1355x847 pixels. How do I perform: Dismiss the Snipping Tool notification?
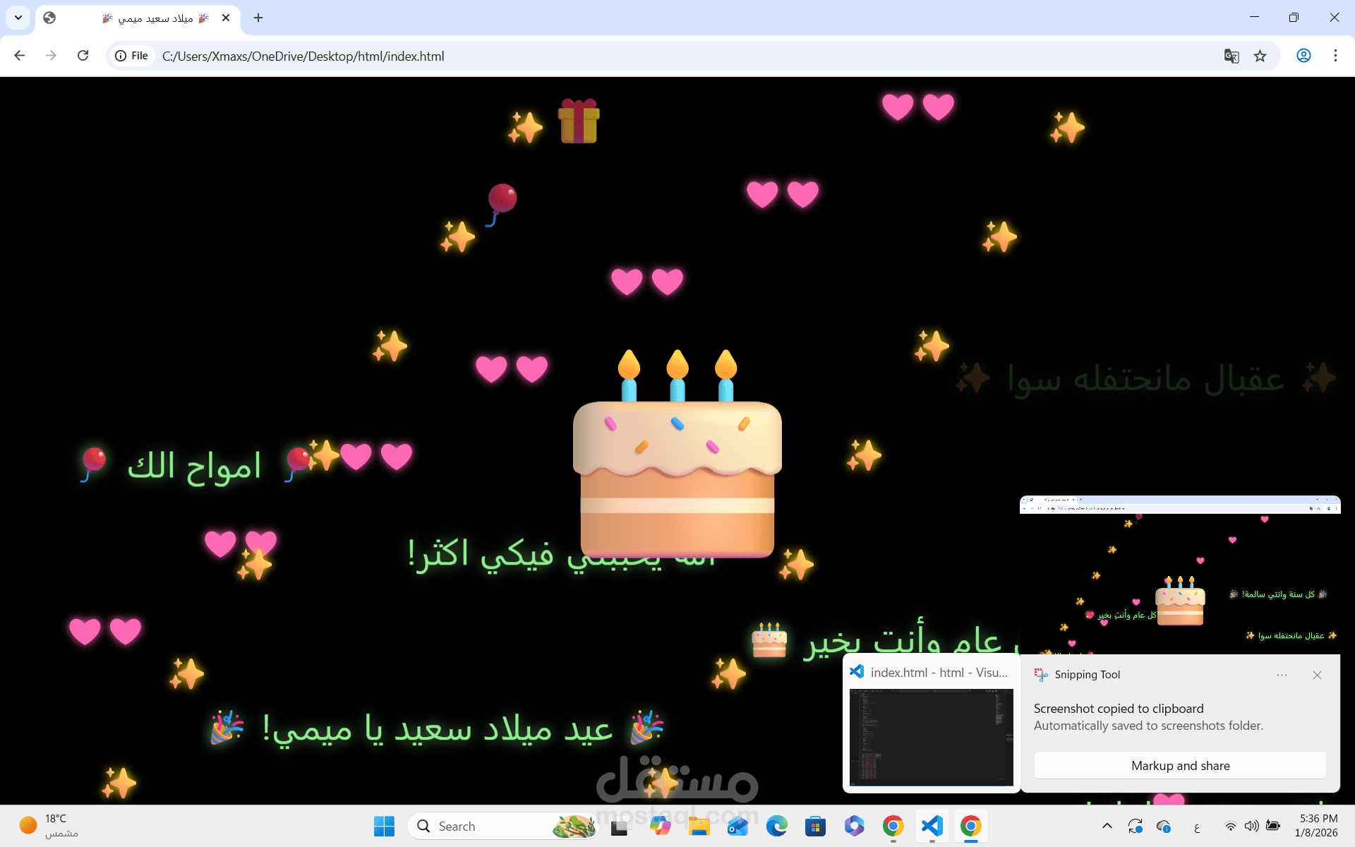(1317, 675)
